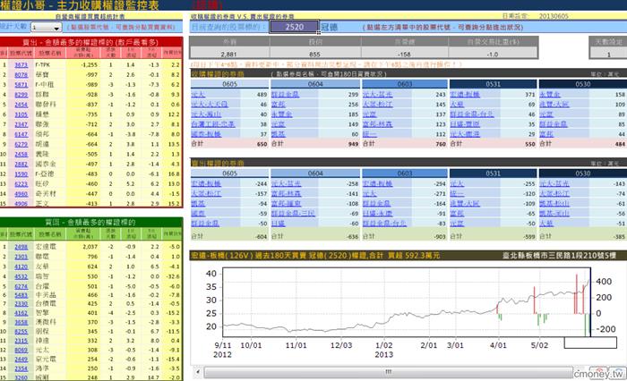Open stock code 6223 link in red table
Image resolution: width=627 pixels, height=381 pixels.
pos(21,184)
